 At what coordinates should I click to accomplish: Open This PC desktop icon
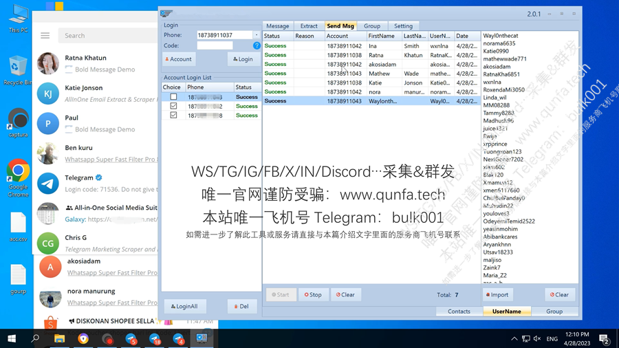[x=18, y=18]
